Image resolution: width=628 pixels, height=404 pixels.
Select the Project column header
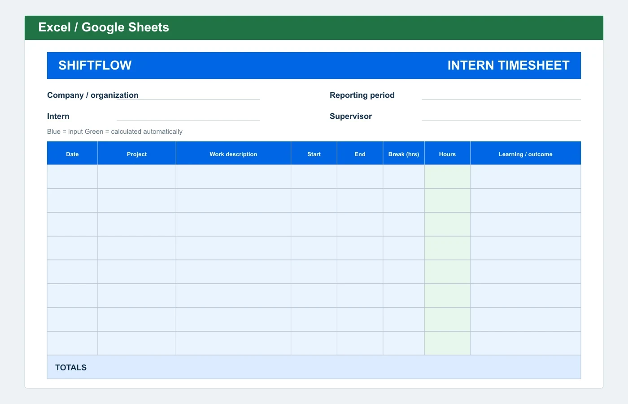coord(137,154)
